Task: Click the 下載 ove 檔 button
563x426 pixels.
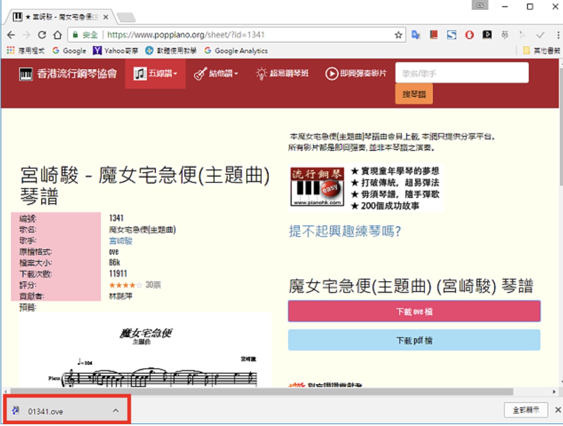Action: [x=414, y=312]
